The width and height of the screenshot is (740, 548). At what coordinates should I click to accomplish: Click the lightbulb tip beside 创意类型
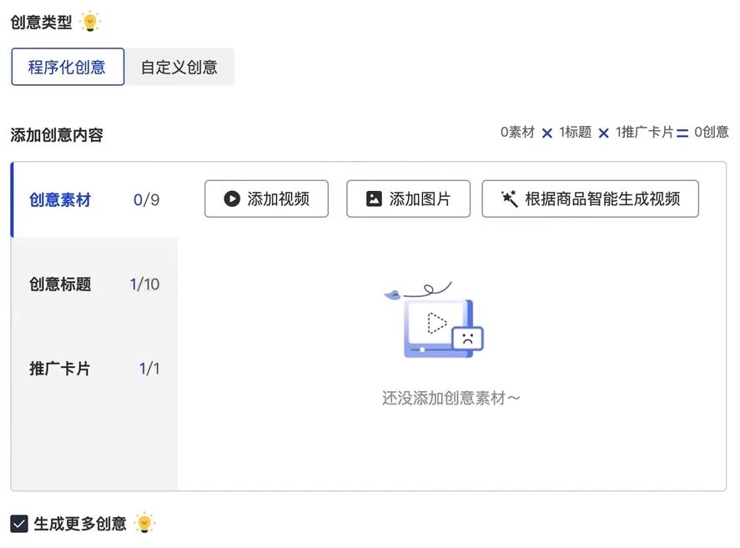pyautogui.click(x=90, y=22)
